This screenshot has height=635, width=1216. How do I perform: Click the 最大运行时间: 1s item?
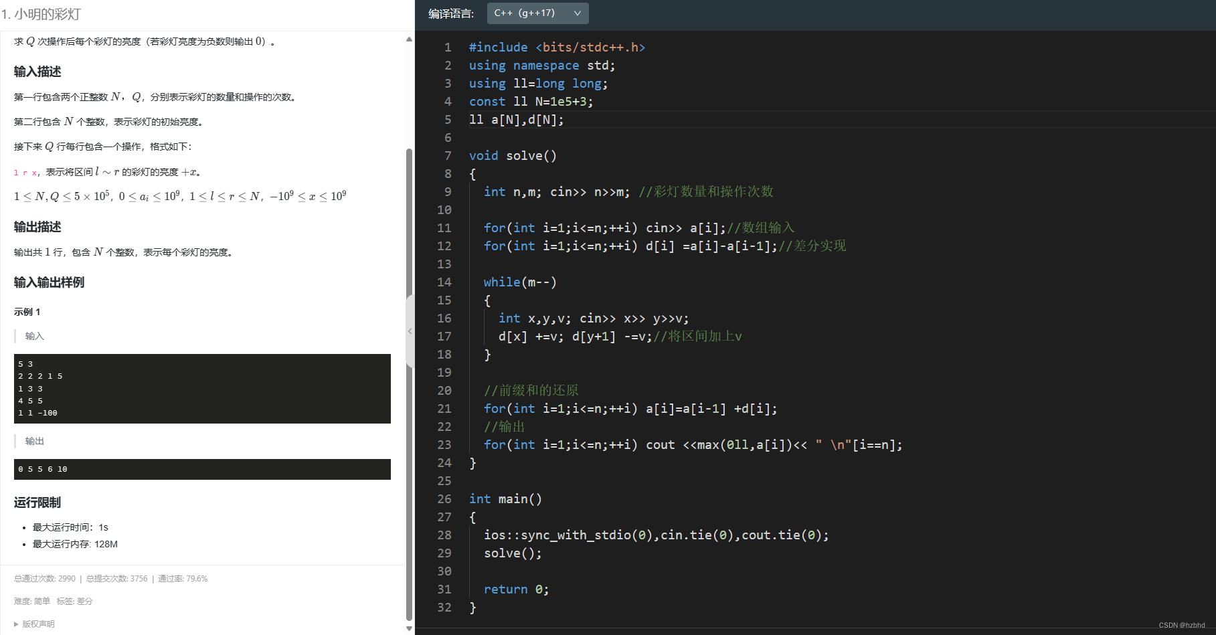click(x=70, y=527)
